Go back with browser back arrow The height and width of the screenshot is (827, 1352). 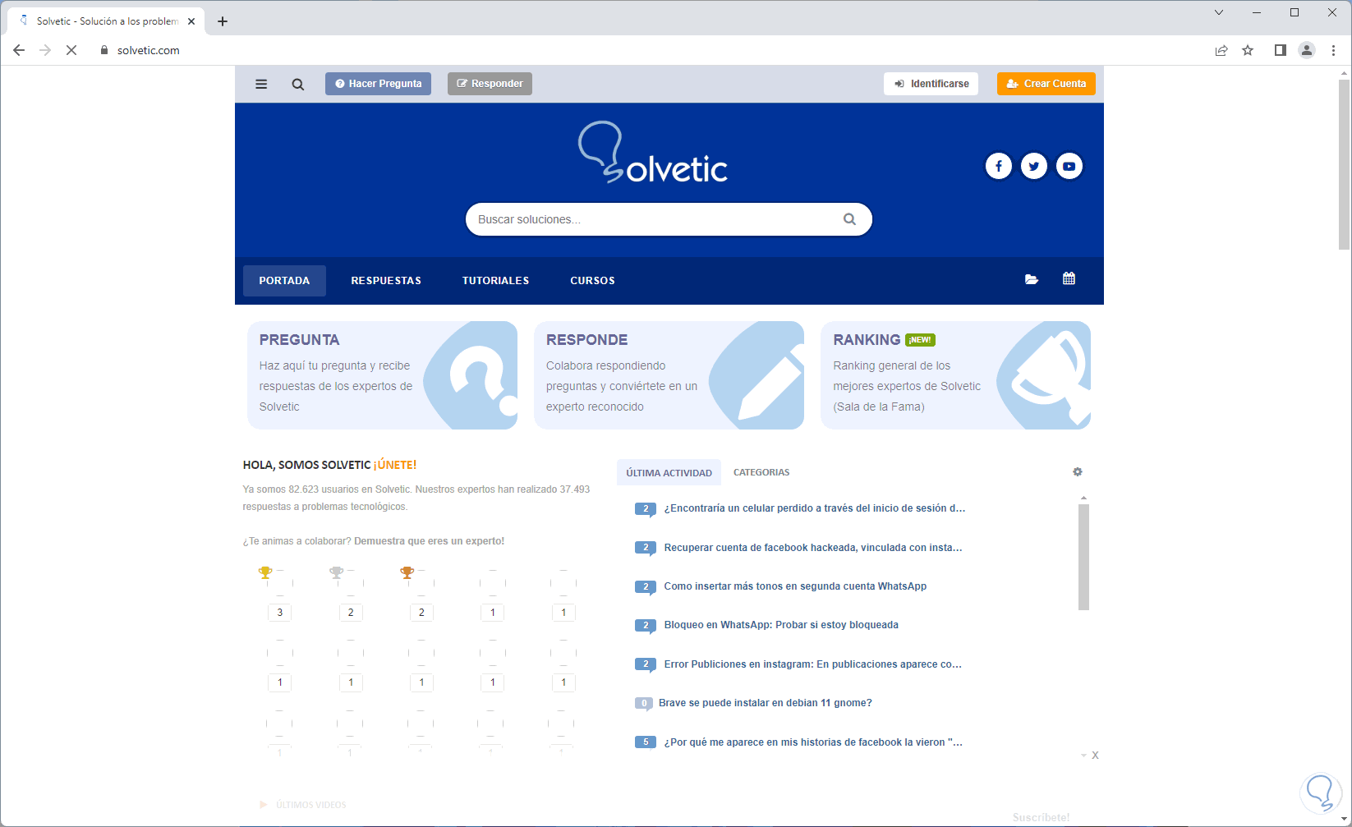pyautogui.click(x=19, y=50)
